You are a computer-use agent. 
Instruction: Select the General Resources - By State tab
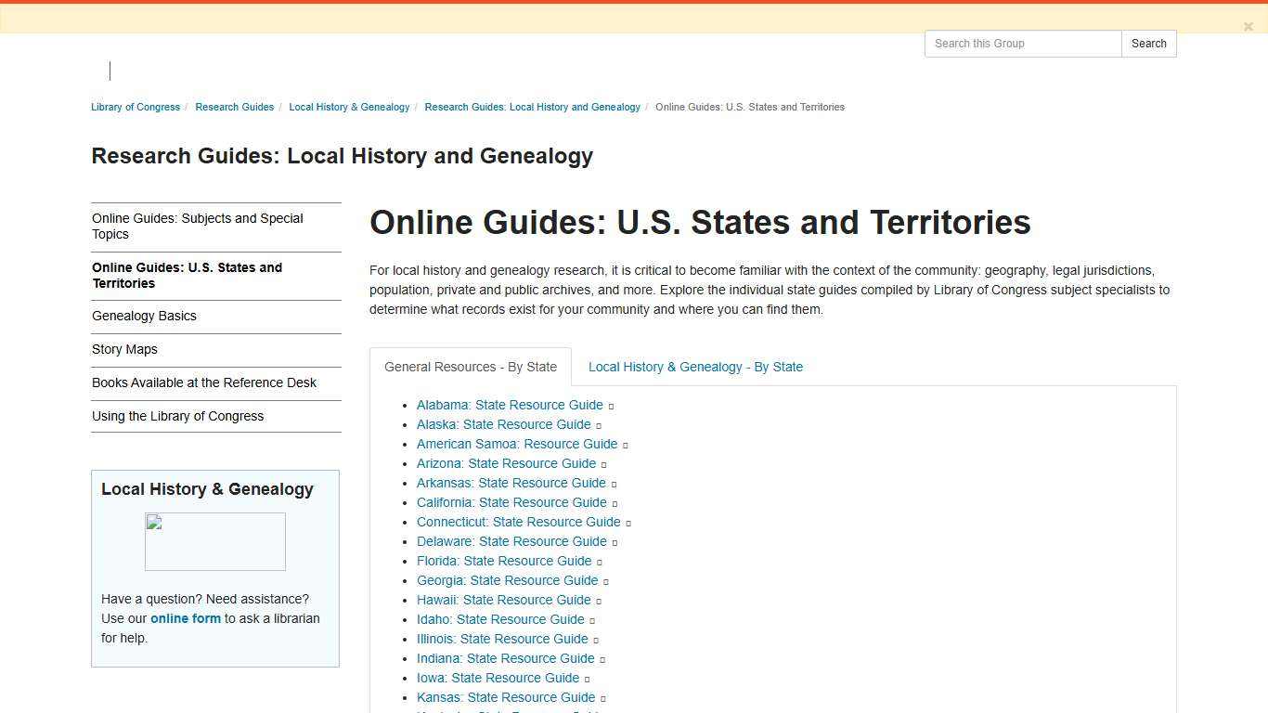pyautogui.click(x=470, y=367)
